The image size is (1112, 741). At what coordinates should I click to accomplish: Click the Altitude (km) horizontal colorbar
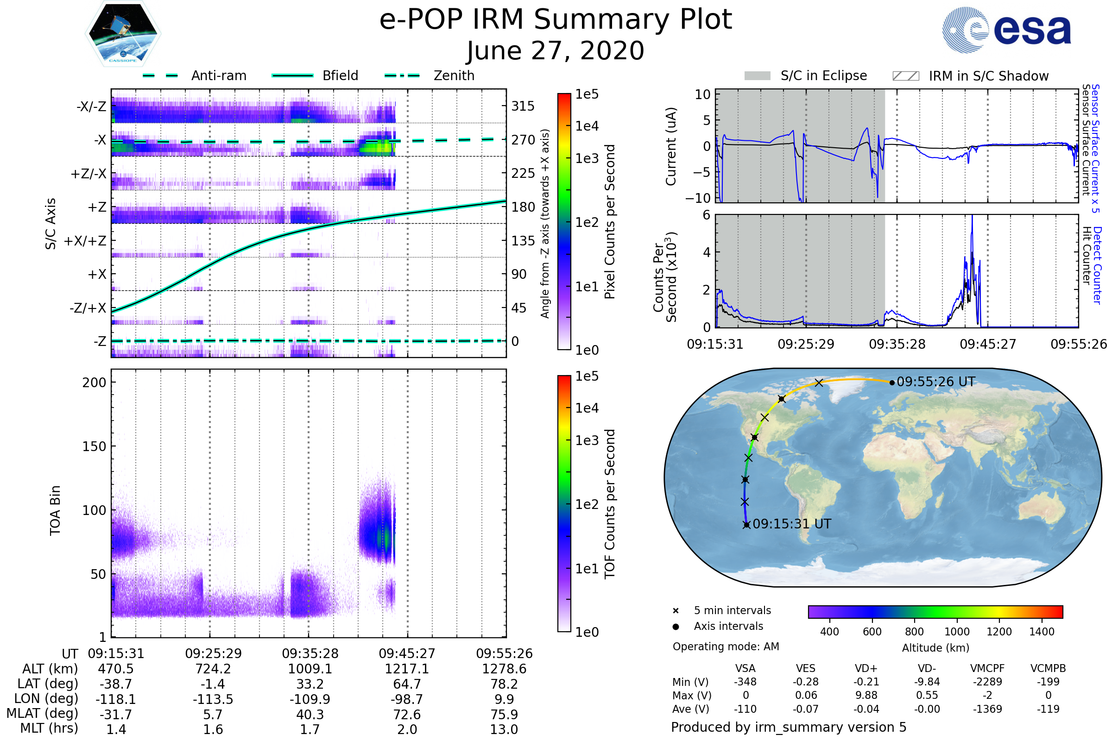[x=935, y=611]
